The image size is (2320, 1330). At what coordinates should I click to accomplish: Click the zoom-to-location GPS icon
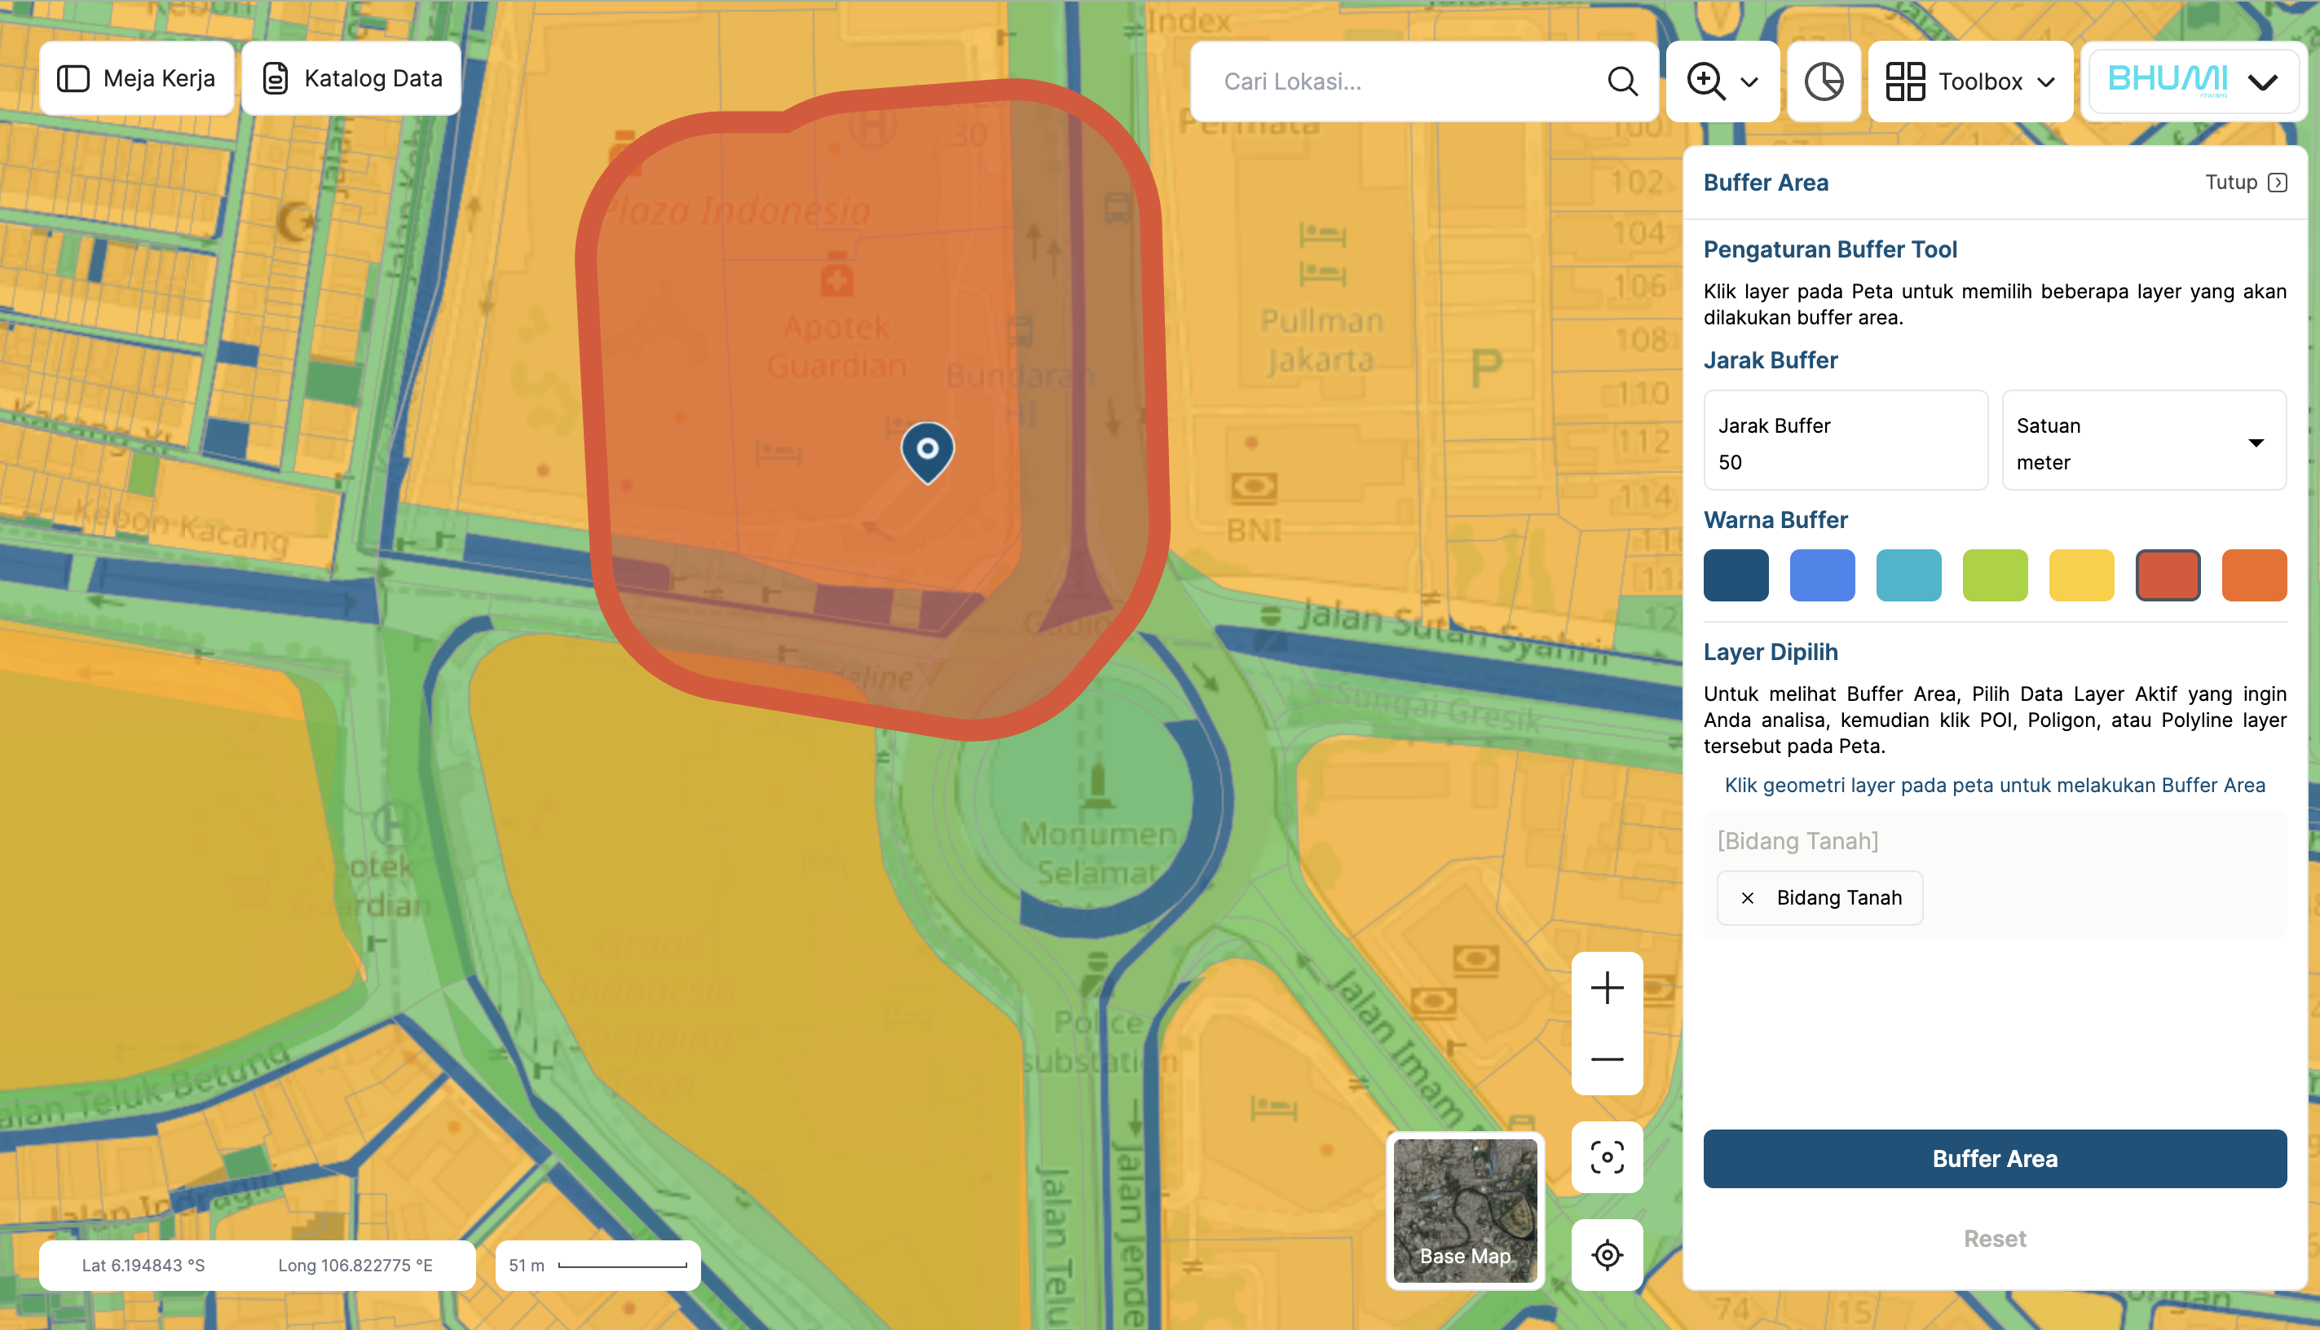click(x=1608, y=1255)
